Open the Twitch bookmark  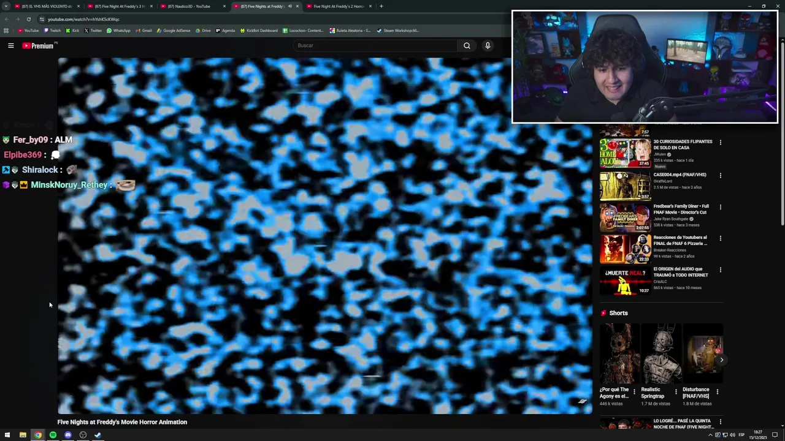point(52,31)
